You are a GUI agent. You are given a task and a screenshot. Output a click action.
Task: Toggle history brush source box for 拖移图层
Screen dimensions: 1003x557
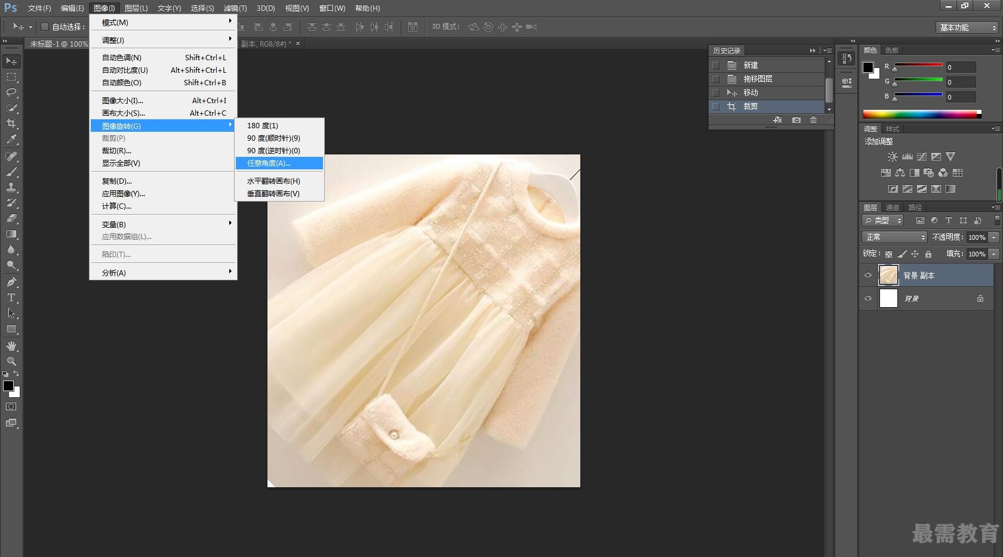tap(716, 79)
